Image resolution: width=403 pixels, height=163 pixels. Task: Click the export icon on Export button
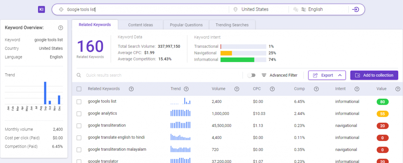(x=315, y=75)
